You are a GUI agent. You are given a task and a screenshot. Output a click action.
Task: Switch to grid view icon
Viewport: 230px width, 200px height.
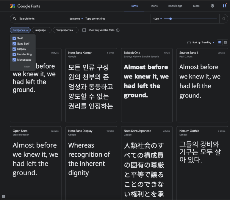[220, 42]
